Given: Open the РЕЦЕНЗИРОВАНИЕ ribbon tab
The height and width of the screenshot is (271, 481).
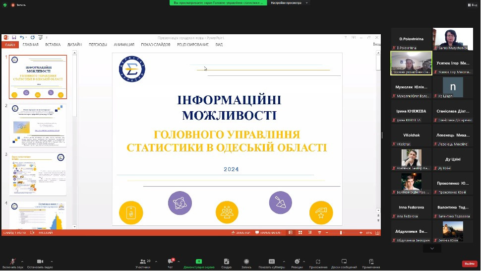Looking at the screenshot, I should point(192,45).
